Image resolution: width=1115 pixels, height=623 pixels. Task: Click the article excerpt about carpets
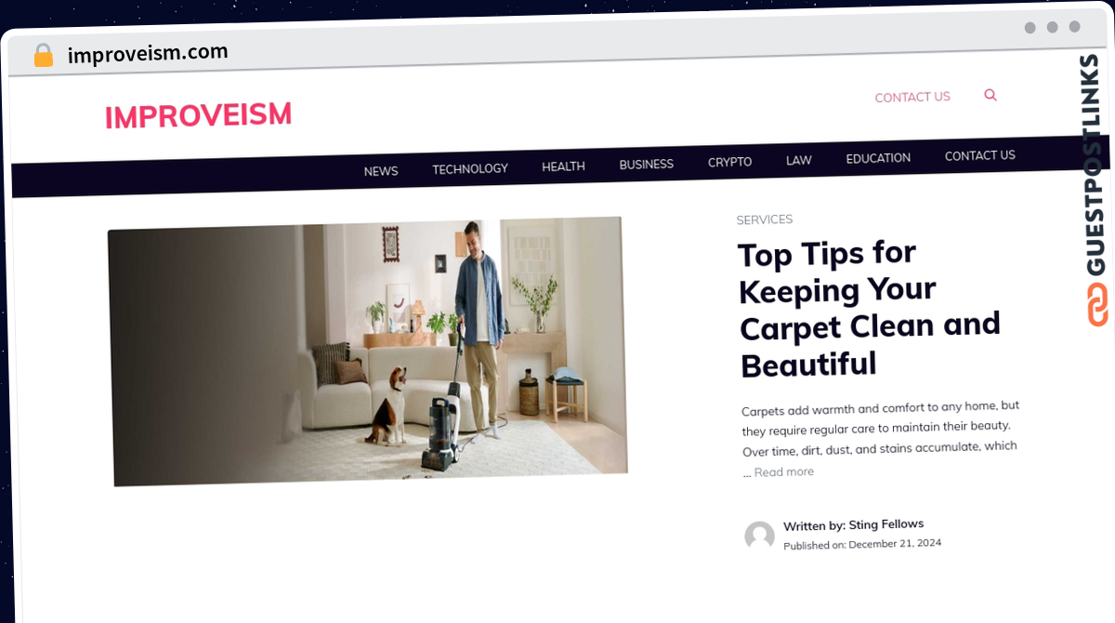tap(879, 439)
